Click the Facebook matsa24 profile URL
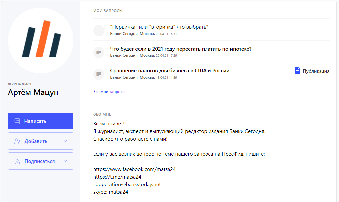The width and height of the screenshot is (339, 202). (x=134, y=169)
